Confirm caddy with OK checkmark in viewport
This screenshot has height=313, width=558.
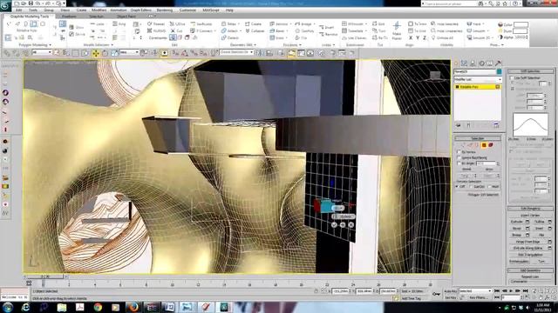334,224
